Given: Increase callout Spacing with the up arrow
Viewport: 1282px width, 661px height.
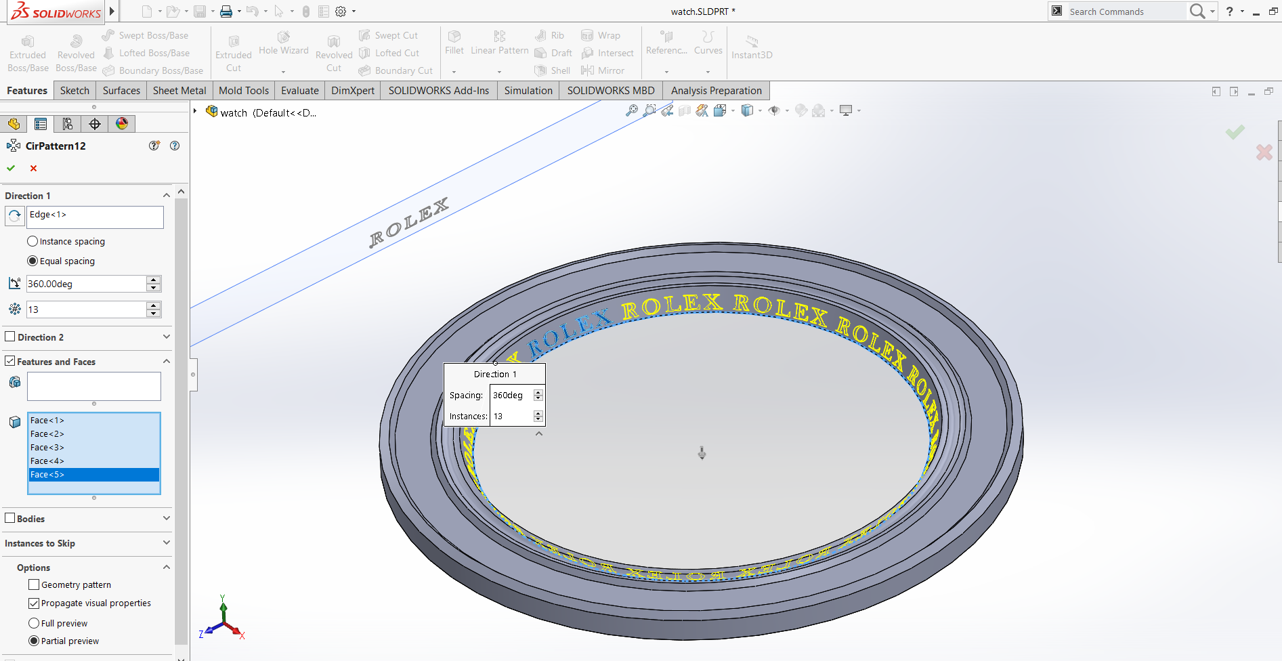Looking at the screenshot, I should pos(538,392).
